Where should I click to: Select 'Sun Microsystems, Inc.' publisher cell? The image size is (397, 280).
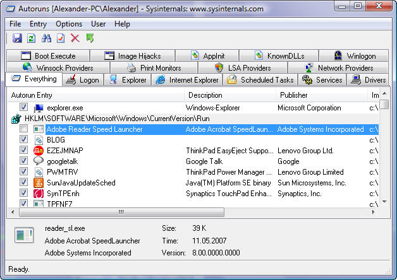312,183
